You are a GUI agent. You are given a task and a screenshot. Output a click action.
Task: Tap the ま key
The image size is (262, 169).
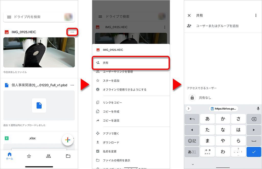point(207,141)
